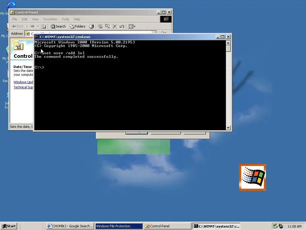Image resolution: width=306 pixels, height=230 pixels.
Task: Click Forward arrow in Control Panel toolbar
Action: [x=32, y=26]
